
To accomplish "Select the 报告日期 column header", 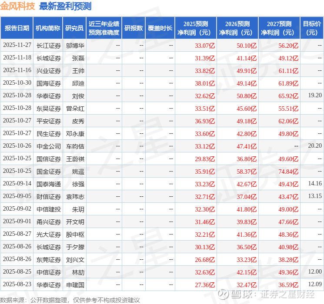I will 17,28.
